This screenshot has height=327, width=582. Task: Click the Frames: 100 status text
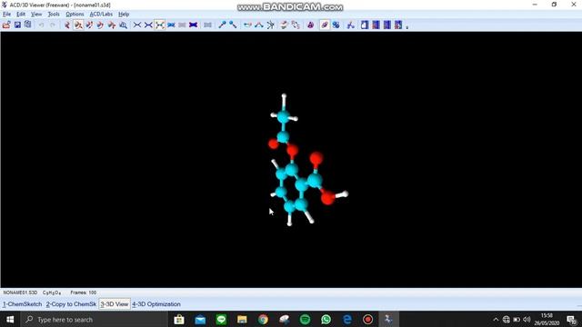(83, 292)
